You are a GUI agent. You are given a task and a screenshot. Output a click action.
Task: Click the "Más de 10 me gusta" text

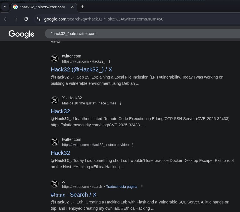pyautogui.click(x=79, y=103)
